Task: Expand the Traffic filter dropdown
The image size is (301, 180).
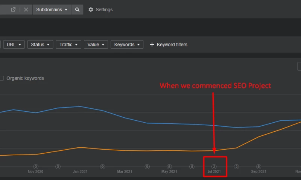Action: coord(68,45)
